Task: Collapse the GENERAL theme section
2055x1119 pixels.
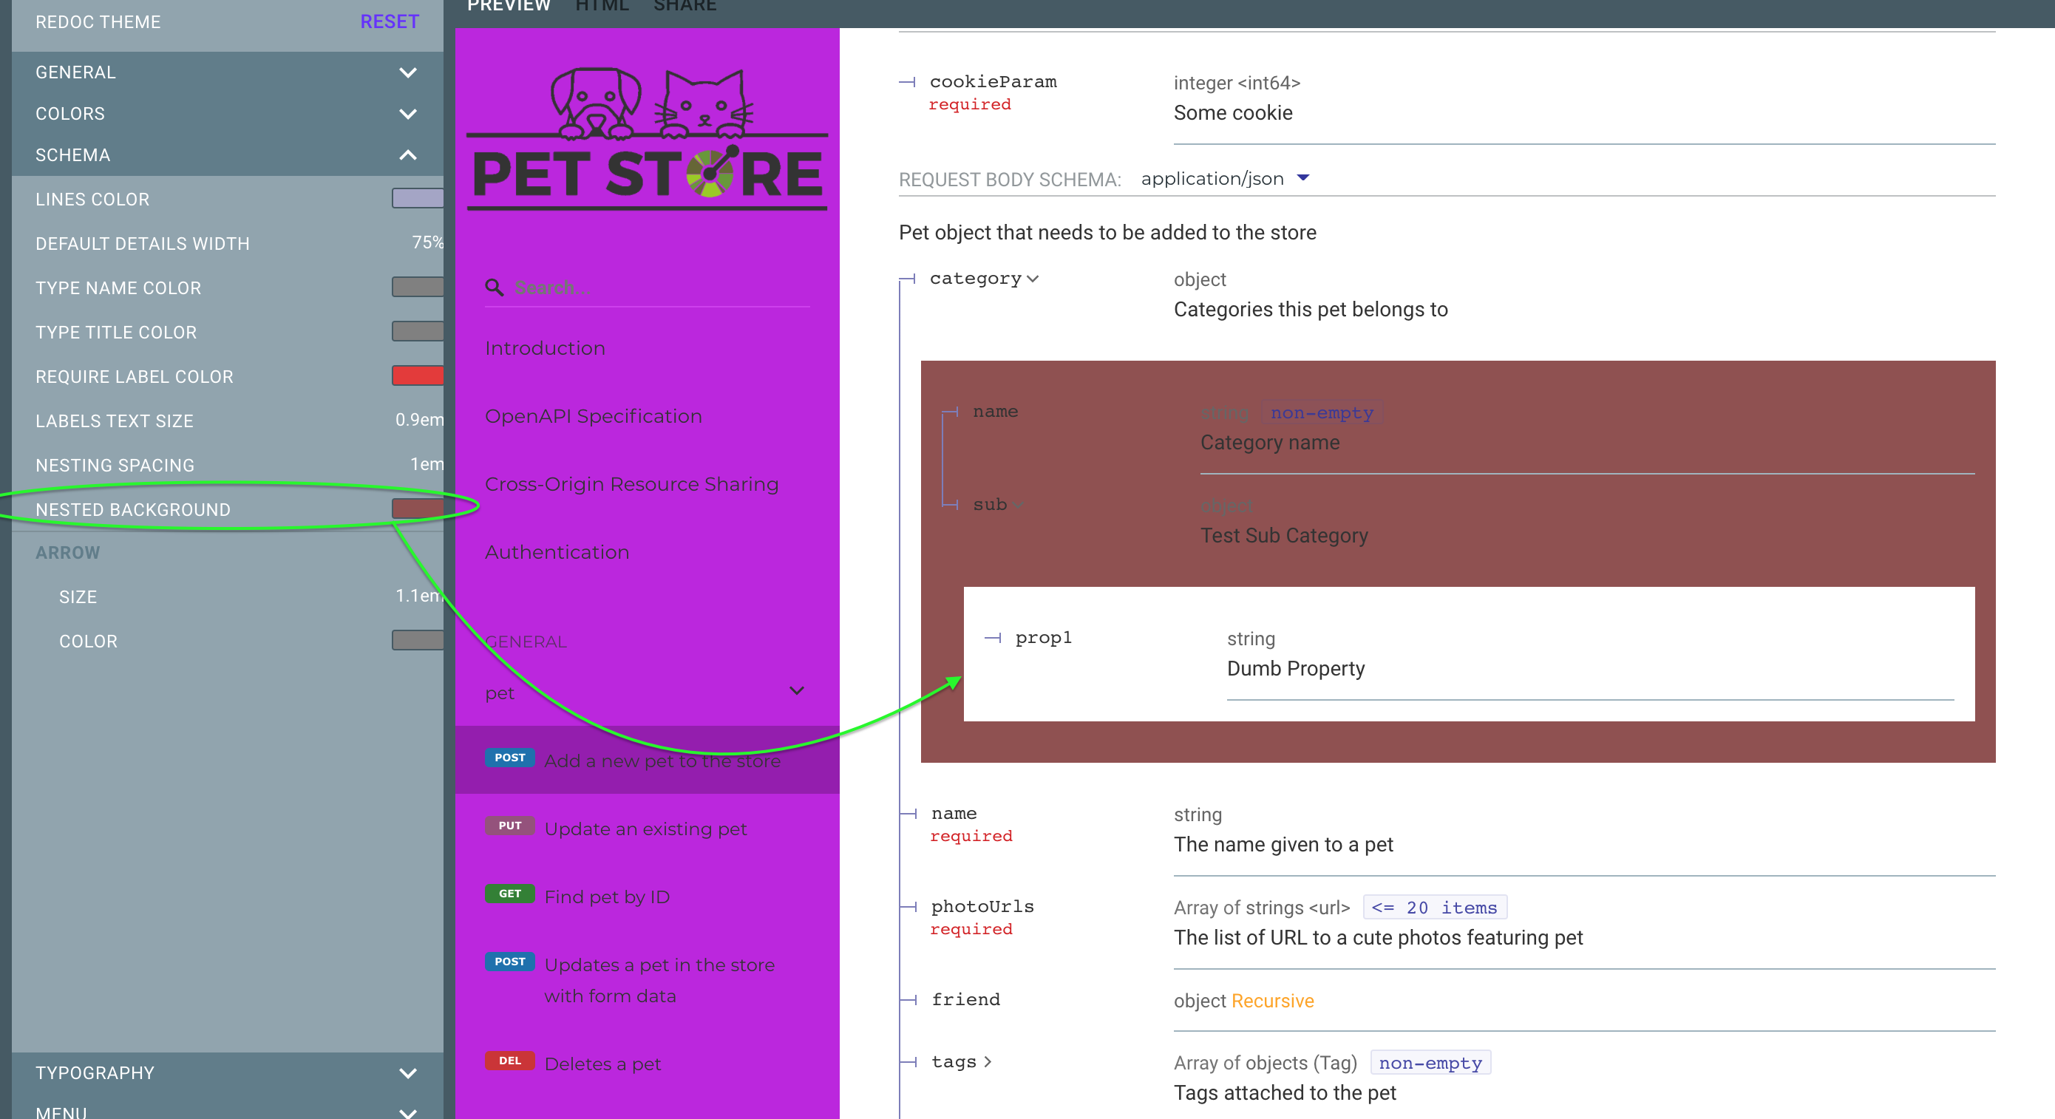Action: (x=407, y=72)
